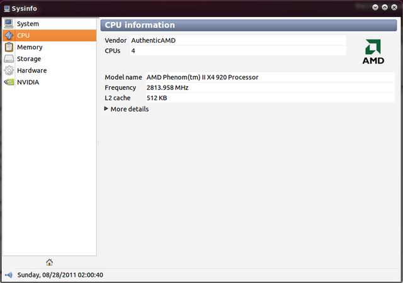Close the Sysinfo window
403x283 pixels.
394,8
